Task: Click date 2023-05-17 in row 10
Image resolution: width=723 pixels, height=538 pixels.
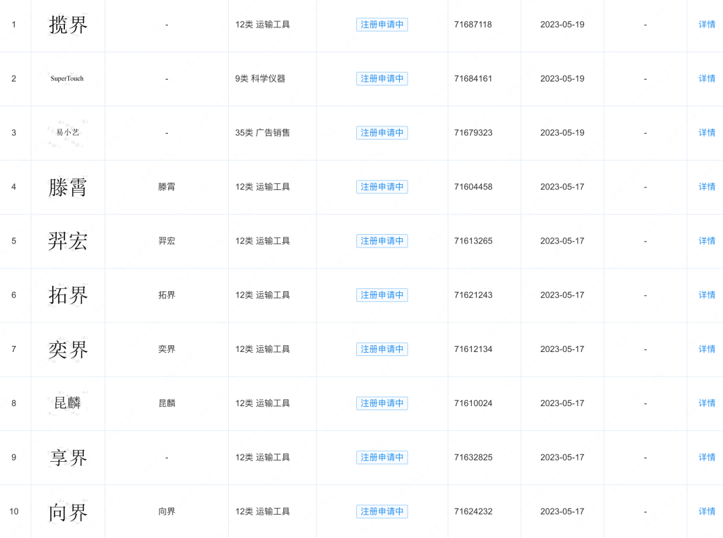Action: [562, 511]
